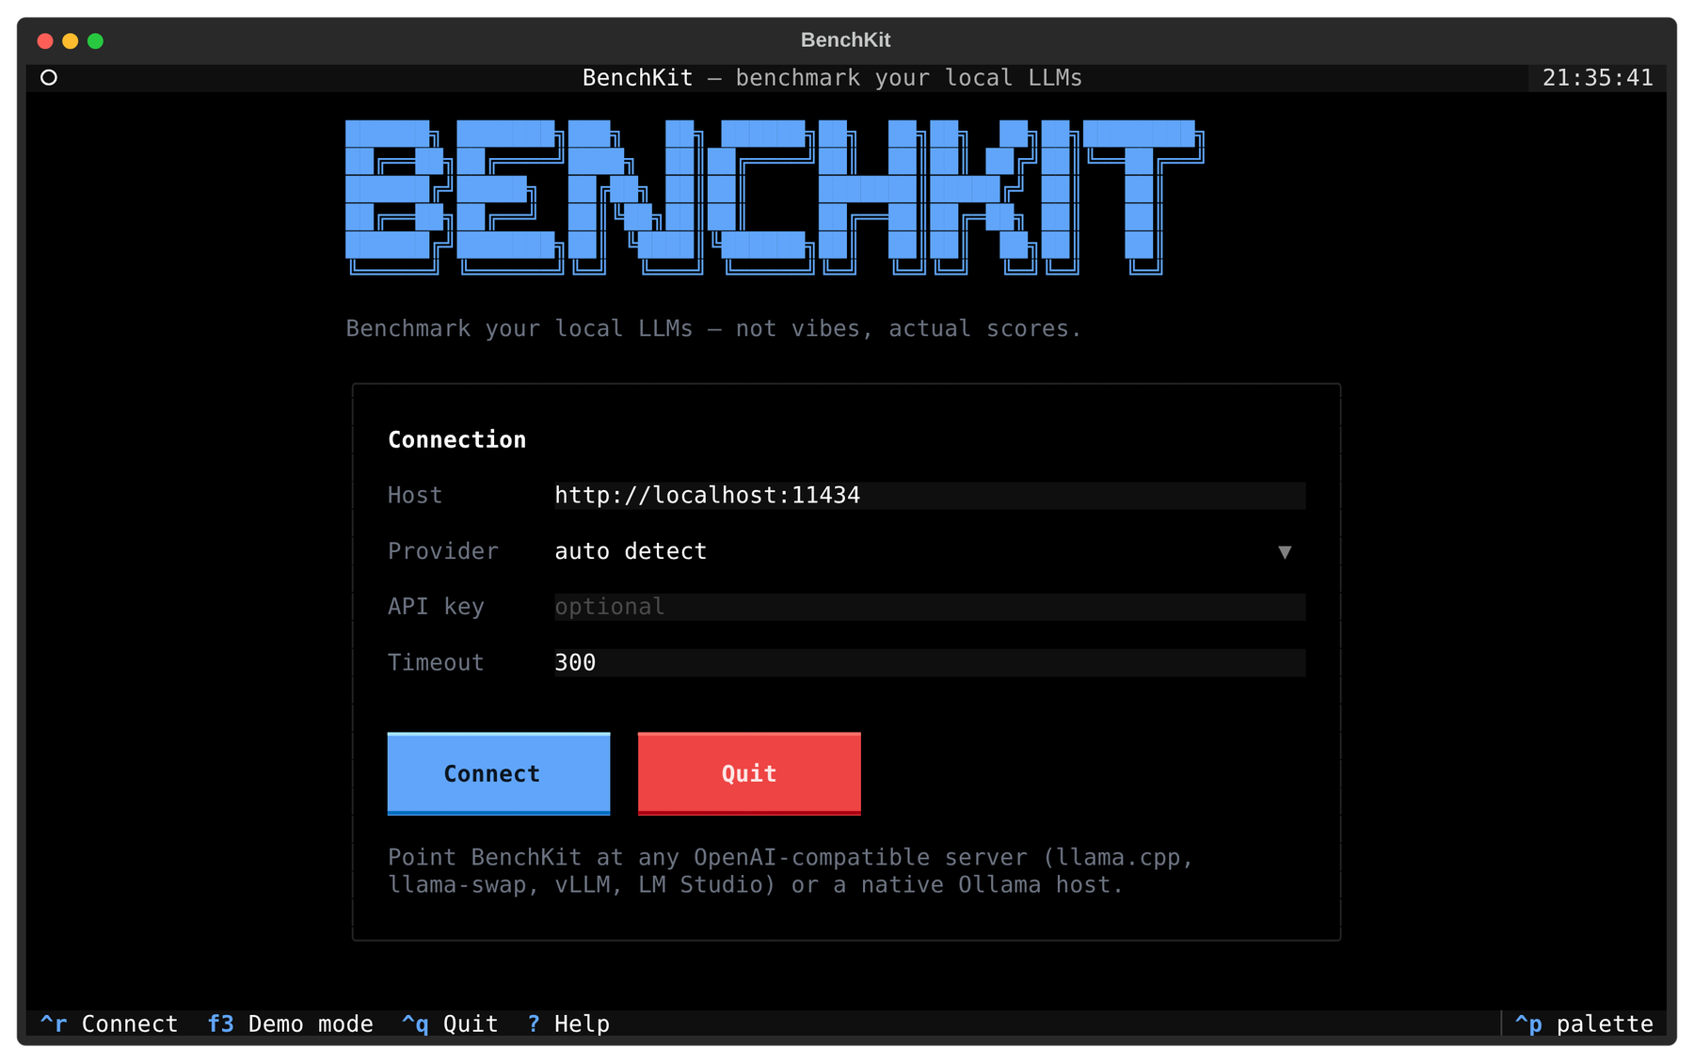Select ^r Connect in the footer

(x=109, y=1023)
